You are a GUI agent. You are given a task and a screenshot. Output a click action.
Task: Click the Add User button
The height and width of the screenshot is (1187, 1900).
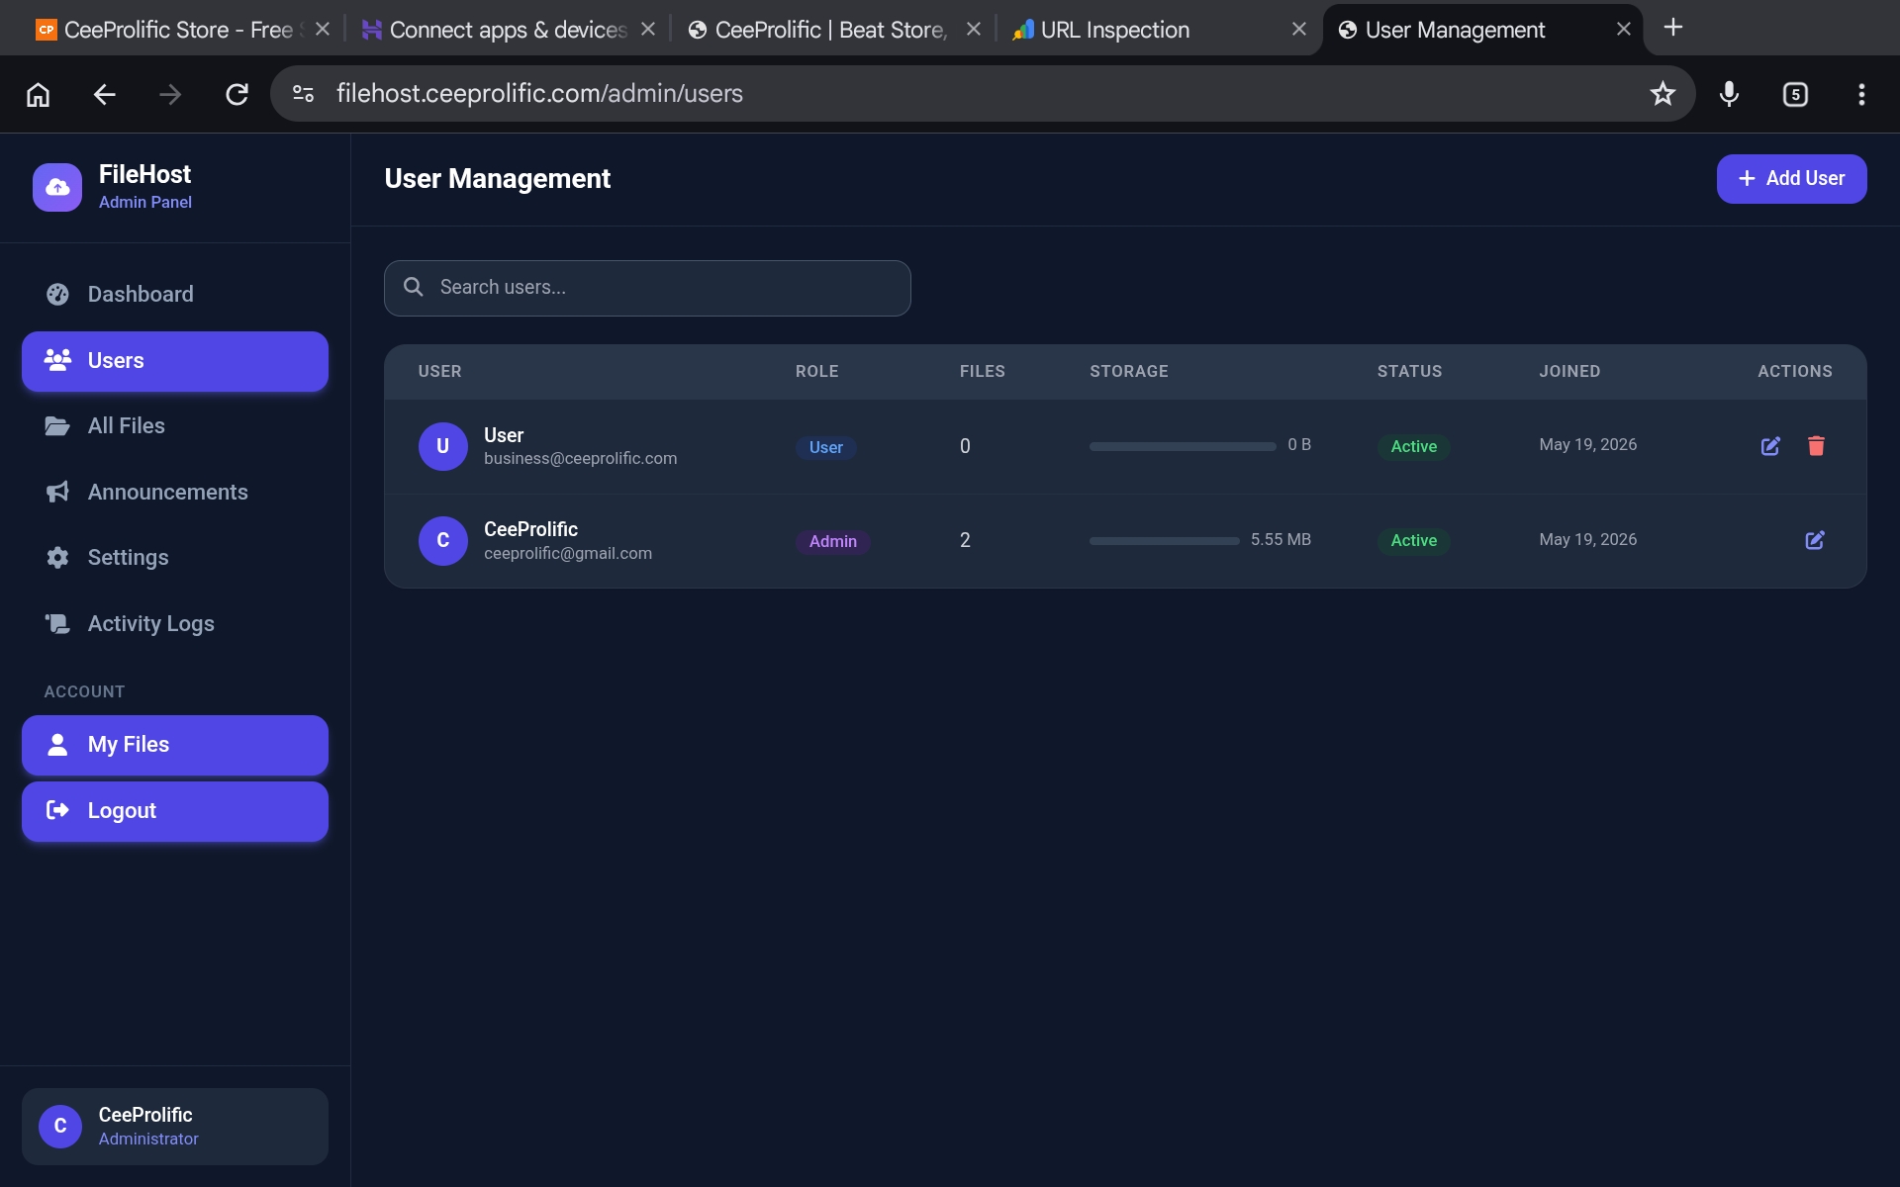click(1791, 179)
